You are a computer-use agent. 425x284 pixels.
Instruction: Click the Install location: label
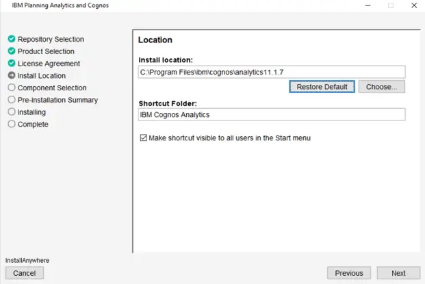[166, 60]
